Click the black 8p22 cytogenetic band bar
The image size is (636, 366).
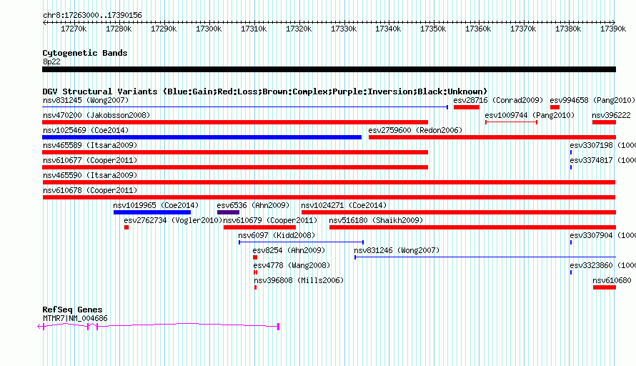329,69
